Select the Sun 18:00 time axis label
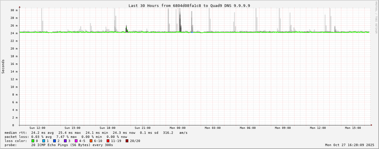This screenshot has width=379, height=149. tap(107, 128)
